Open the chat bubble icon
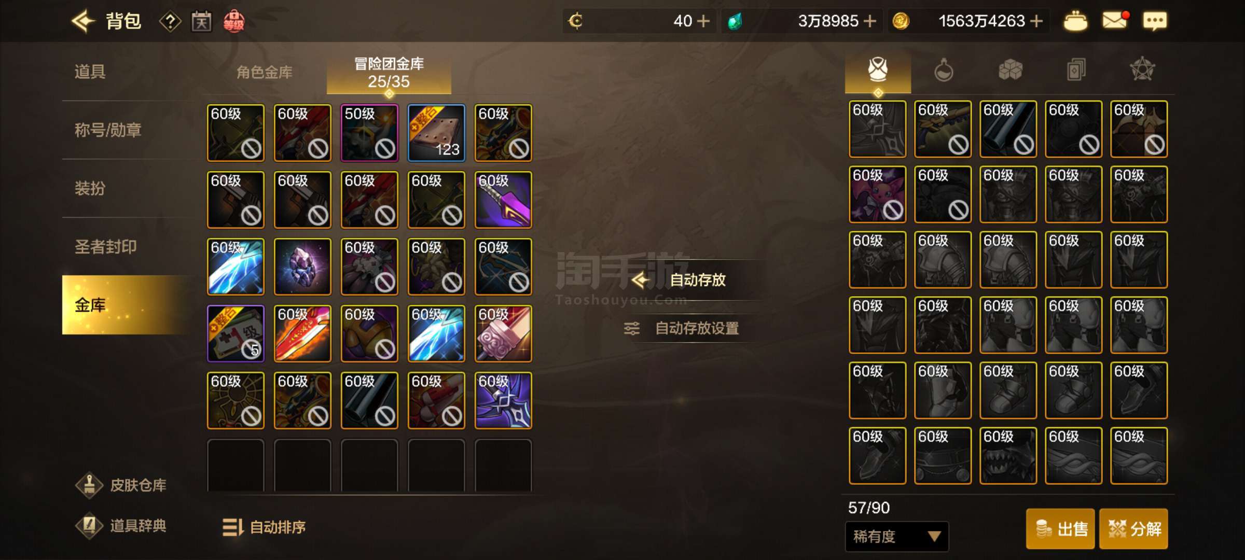This screenshot has width=1245, height=560. pyautogui.click(x=1155, y=21)
